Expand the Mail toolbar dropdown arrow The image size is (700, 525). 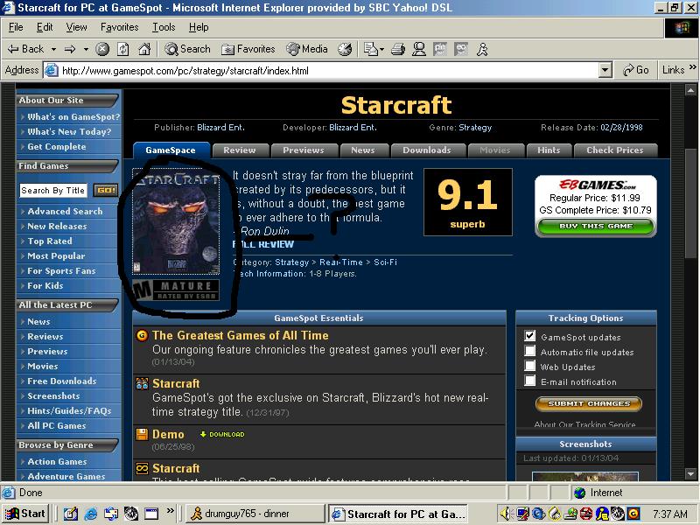click(382, 49)
